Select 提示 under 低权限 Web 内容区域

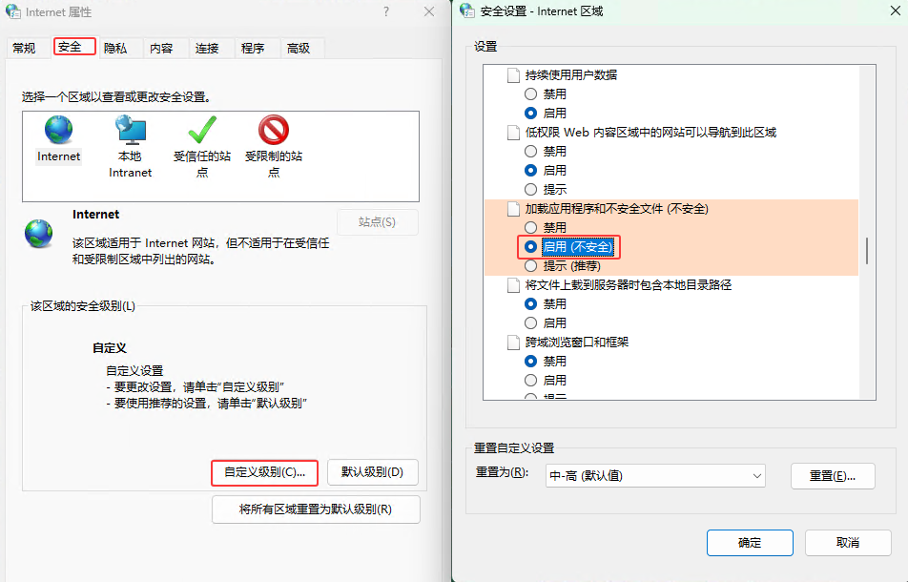click(x=530, y=189)
